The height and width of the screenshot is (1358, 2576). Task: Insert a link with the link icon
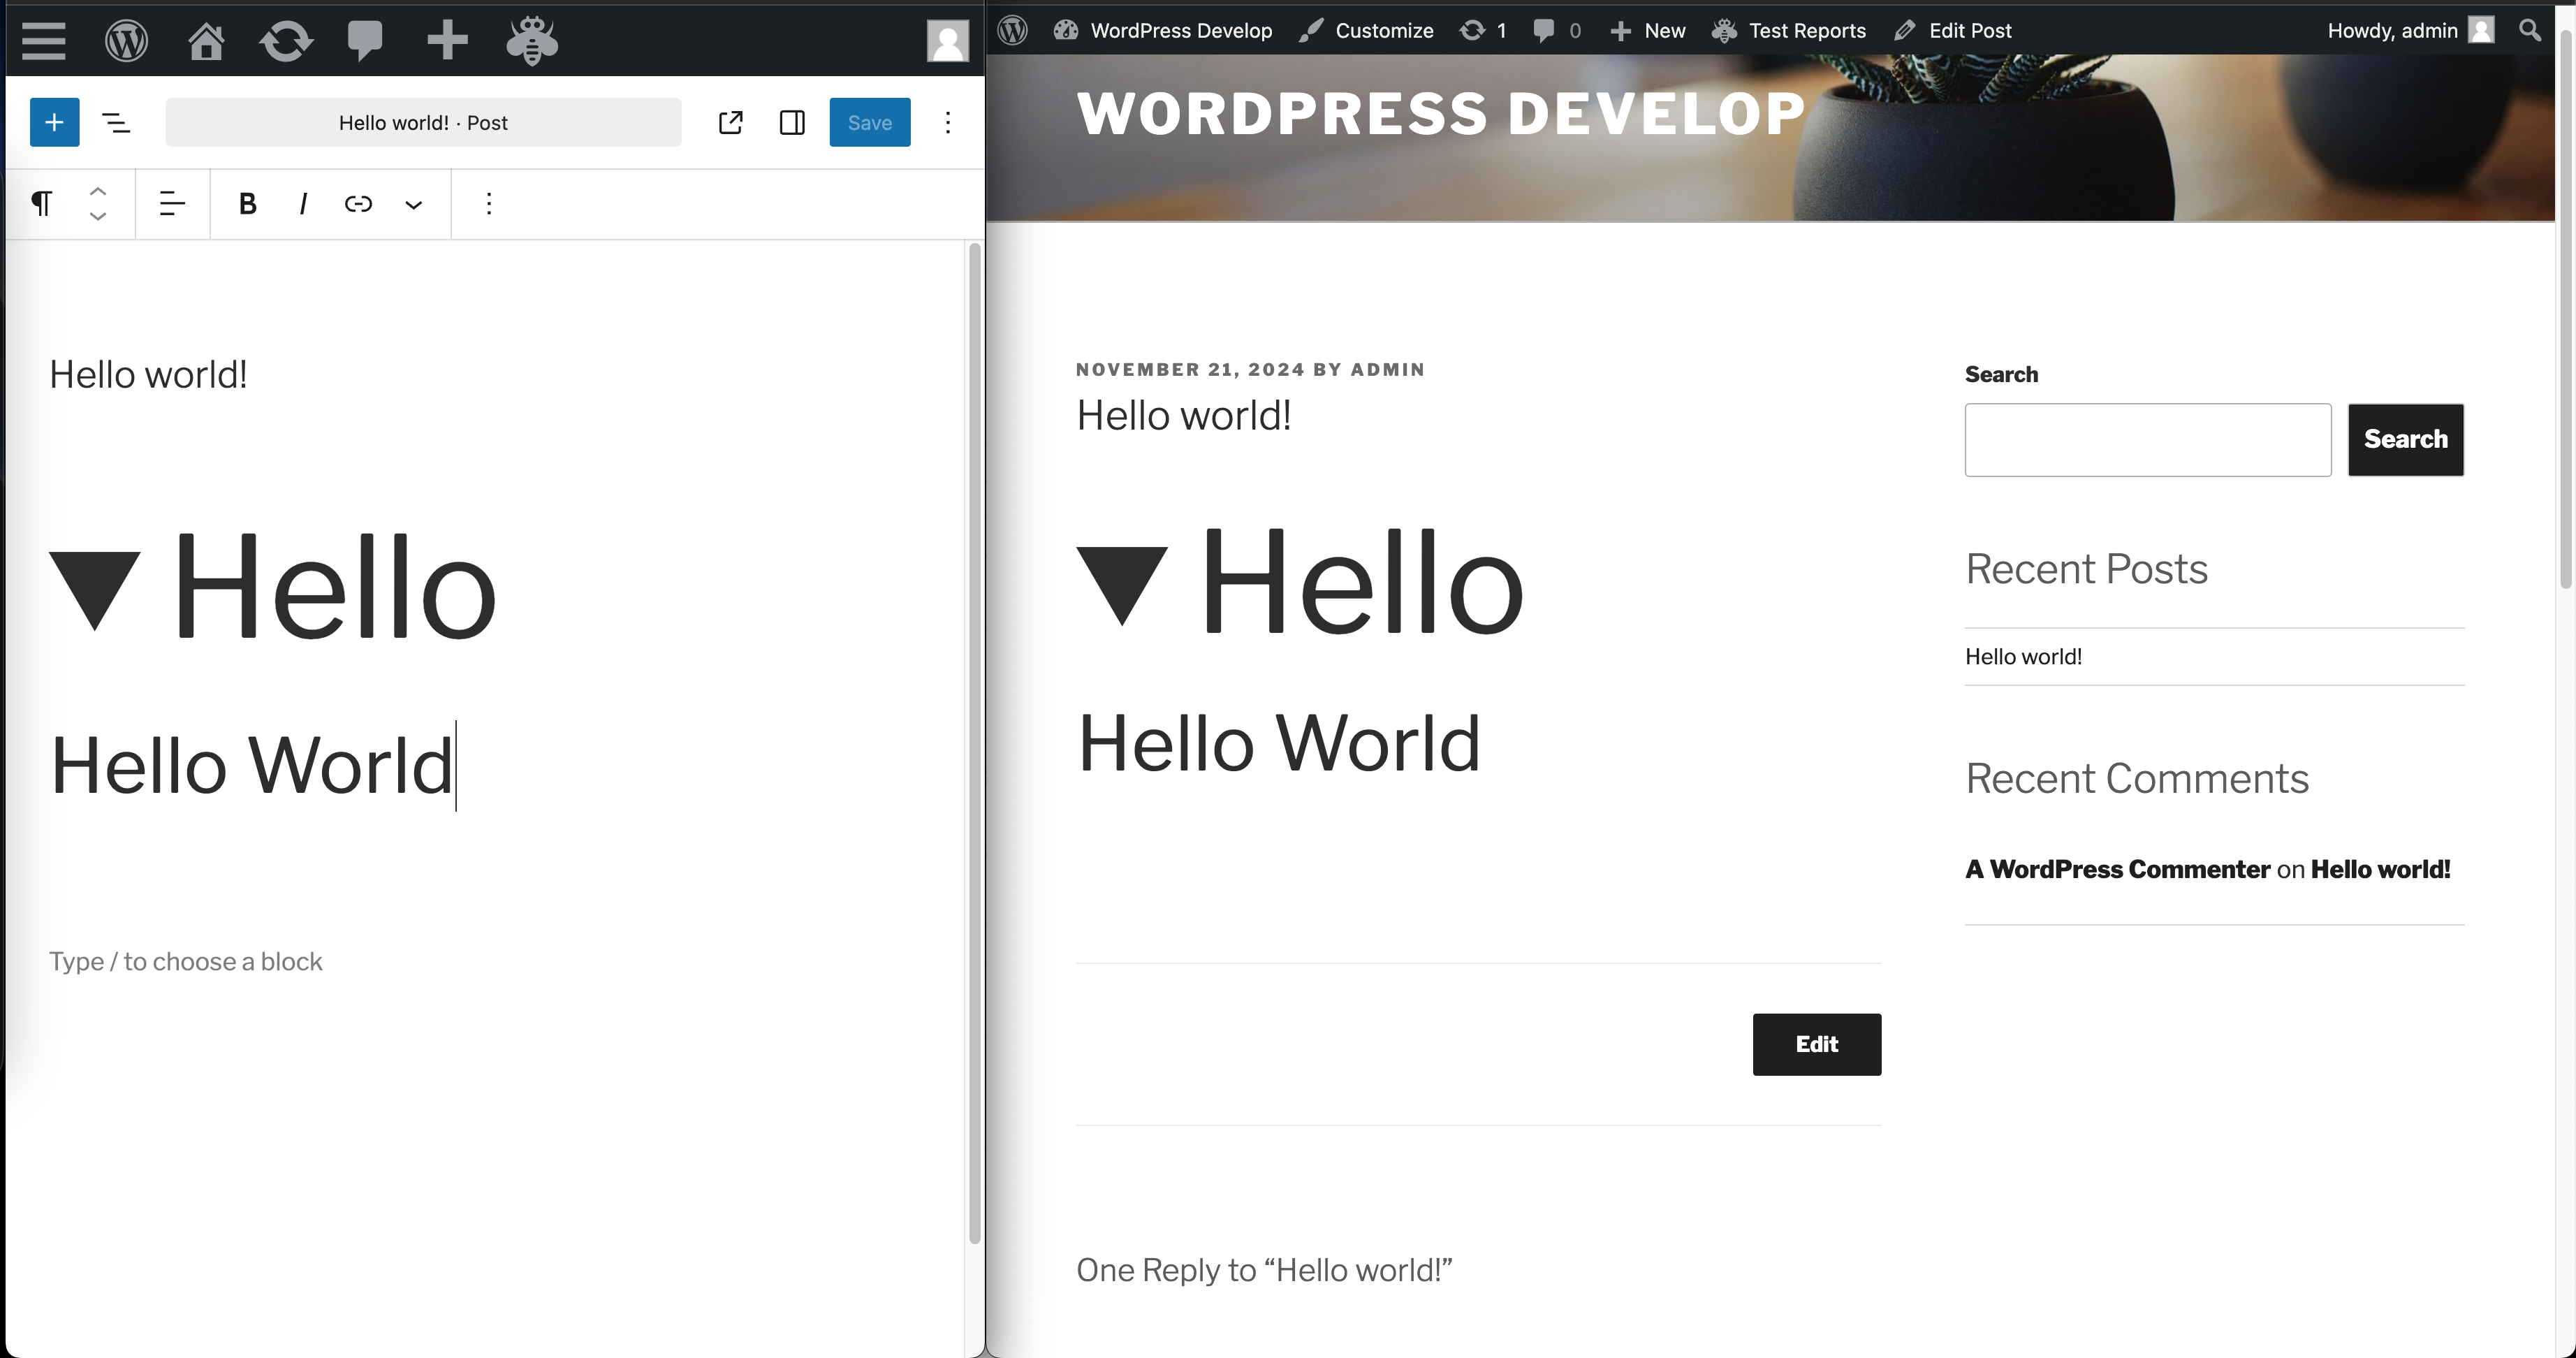(x=358, y=204)
